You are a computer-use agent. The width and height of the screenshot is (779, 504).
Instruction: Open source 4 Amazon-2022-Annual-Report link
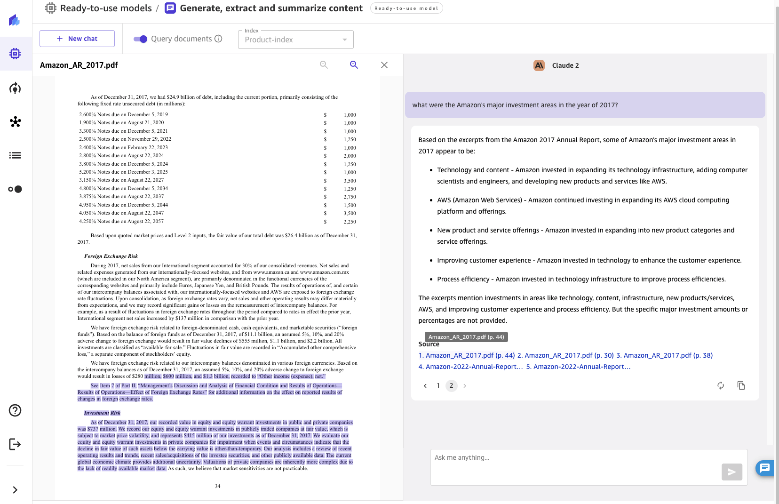pos(471,367)
